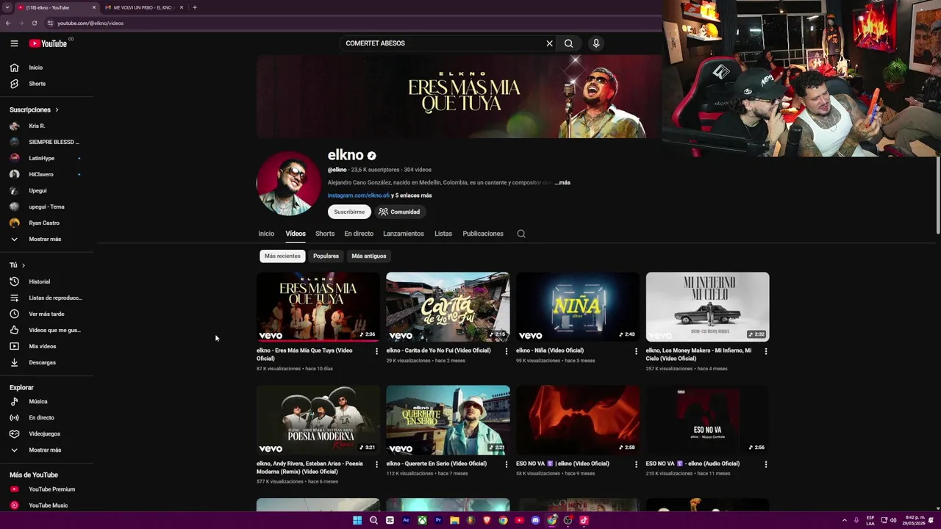The height and width of the screenshot is (529, 941).
Task: Click the YouTube search input field
Action: click(x=441, y=43)
